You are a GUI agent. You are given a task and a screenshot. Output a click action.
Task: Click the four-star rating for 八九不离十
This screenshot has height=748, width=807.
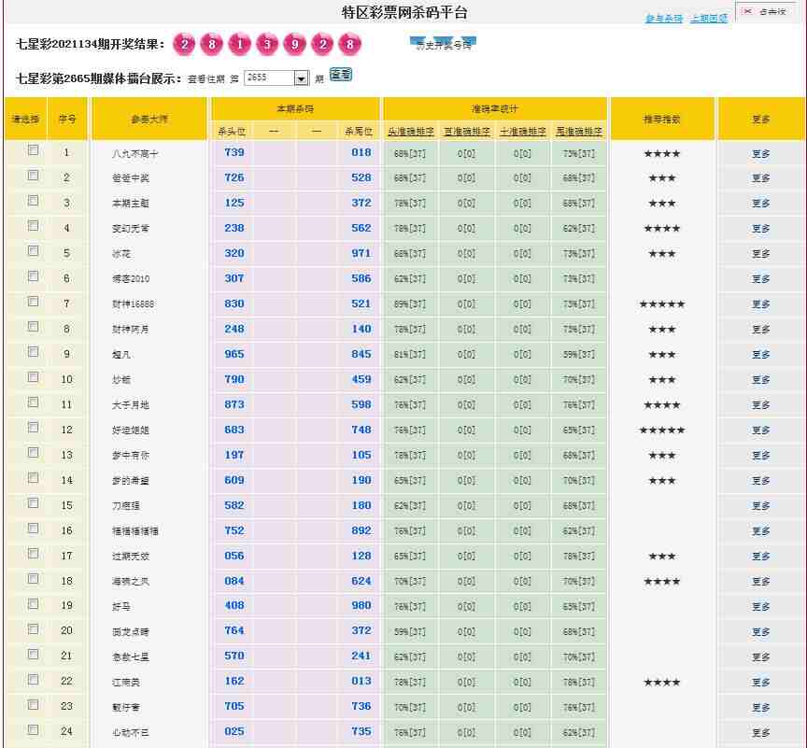point(661,153)
